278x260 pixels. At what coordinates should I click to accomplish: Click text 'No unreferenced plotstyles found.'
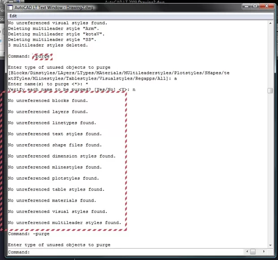pyautogui.click(x=53, y=178)
